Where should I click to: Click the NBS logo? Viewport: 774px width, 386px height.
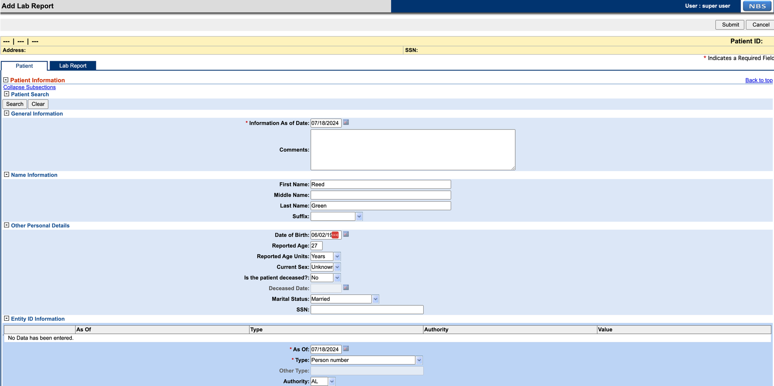tap(756, 6)
